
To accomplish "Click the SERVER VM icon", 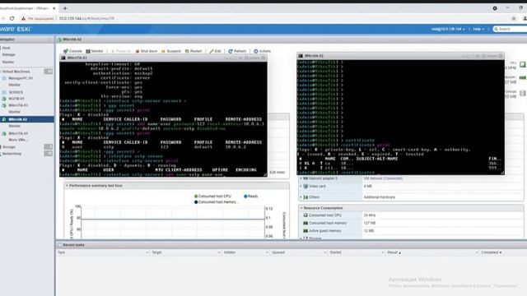I will point(4,92).
